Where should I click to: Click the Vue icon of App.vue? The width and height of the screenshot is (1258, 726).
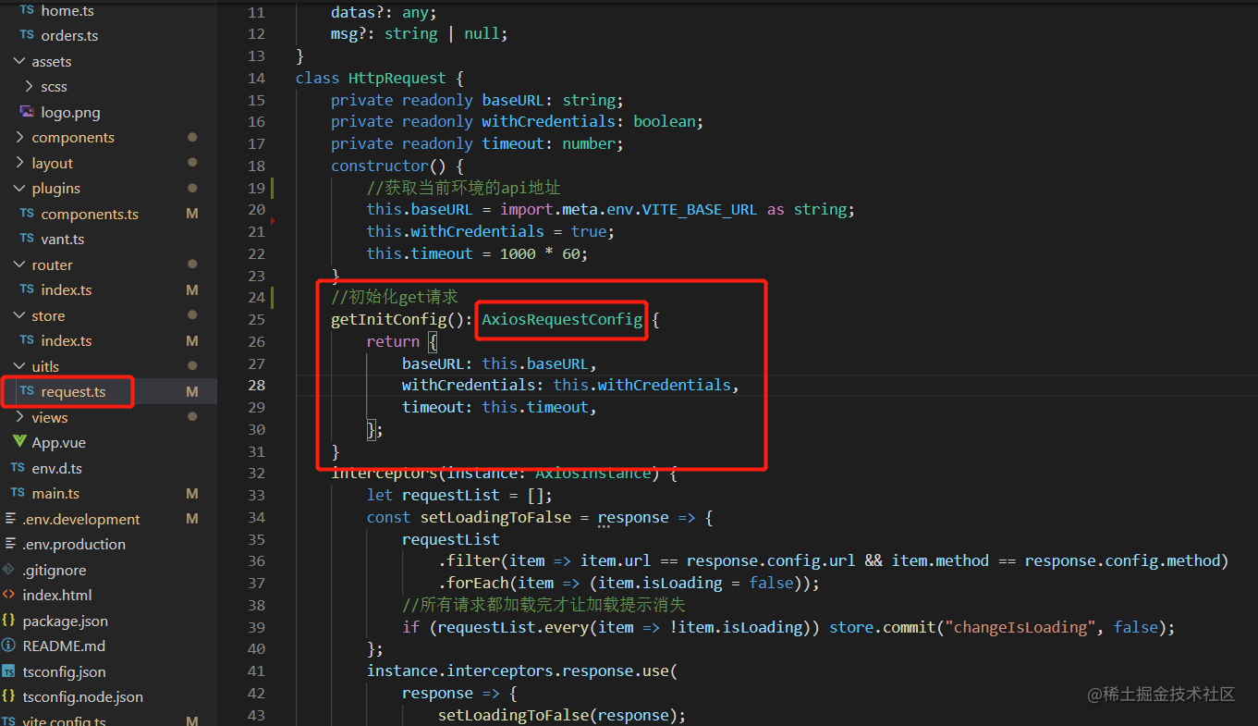19,442
